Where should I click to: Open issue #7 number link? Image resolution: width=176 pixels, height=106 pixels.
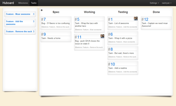[x=43, y=19]
